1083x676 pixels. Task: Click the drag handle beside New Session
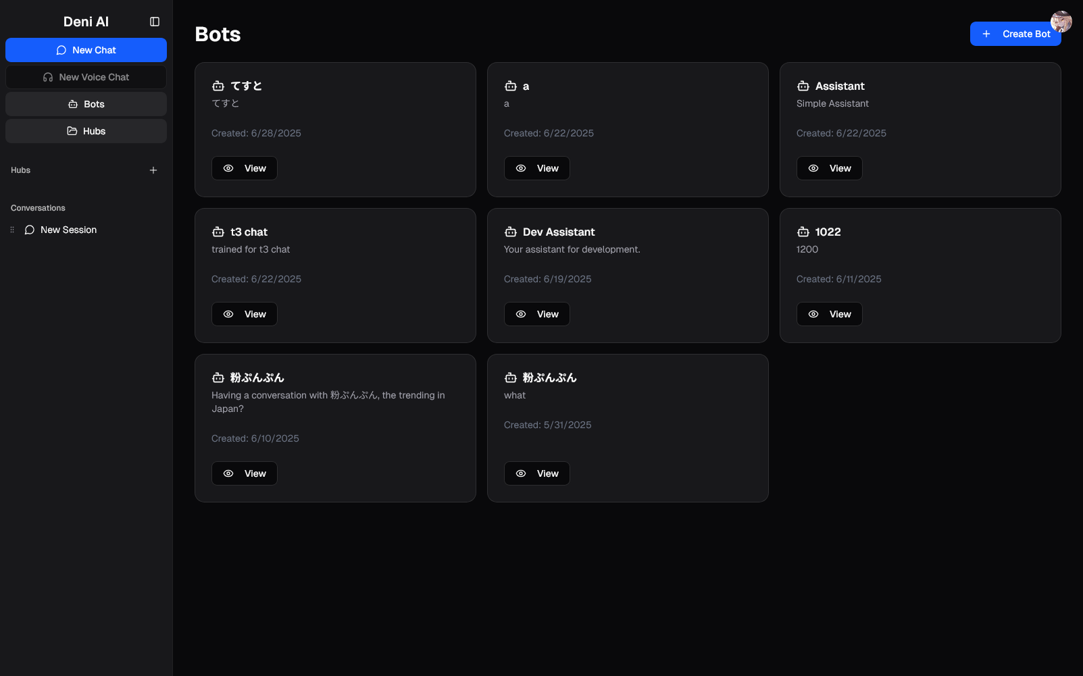pos(12,230)
